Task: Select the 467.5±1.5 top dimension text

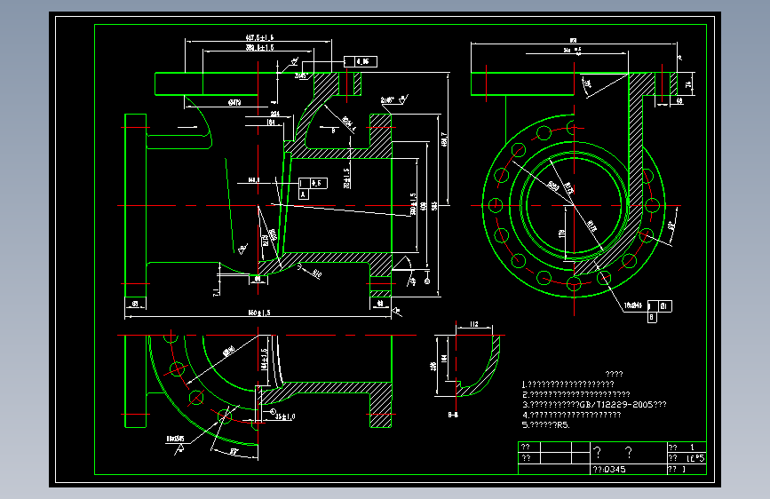Action: 259,38
